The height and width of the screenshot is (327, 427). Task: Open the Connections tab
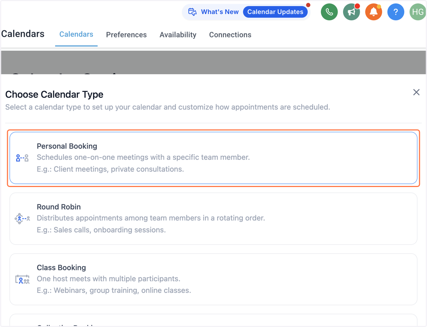point(230,35)
